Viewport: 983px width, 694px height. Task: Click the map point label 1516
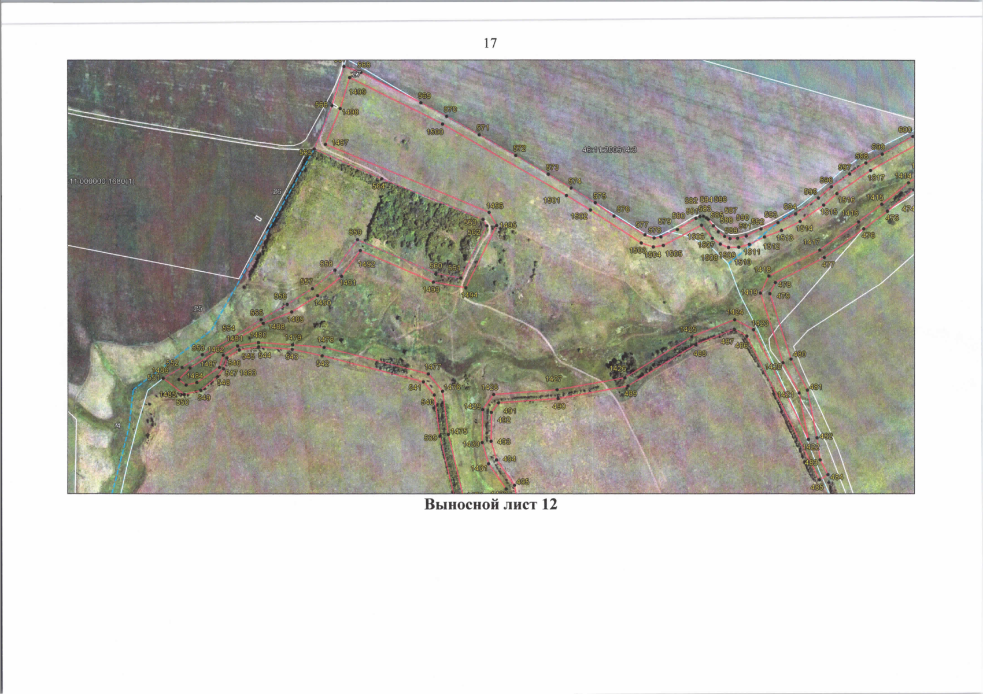click(x=846, y=200)
